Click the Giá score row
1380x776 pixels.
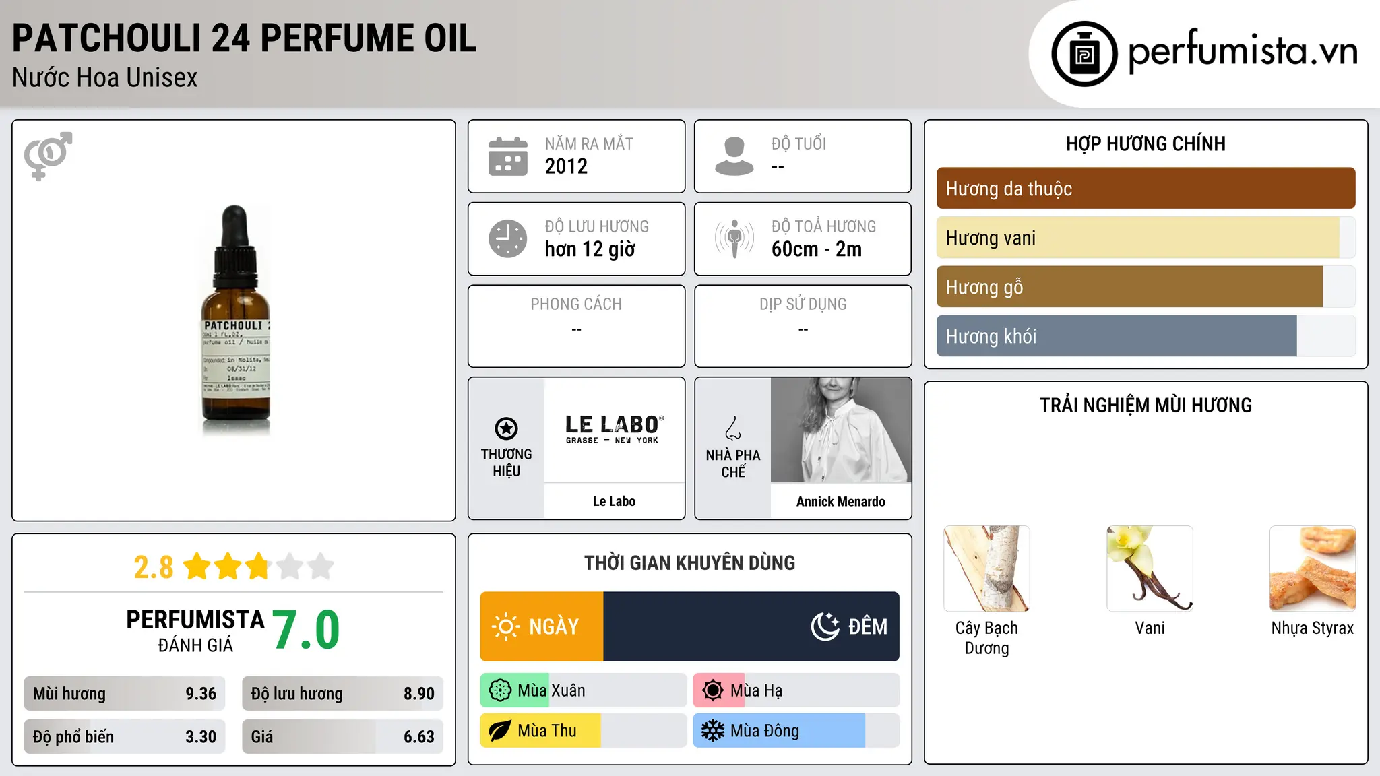(x=343, y=736)
